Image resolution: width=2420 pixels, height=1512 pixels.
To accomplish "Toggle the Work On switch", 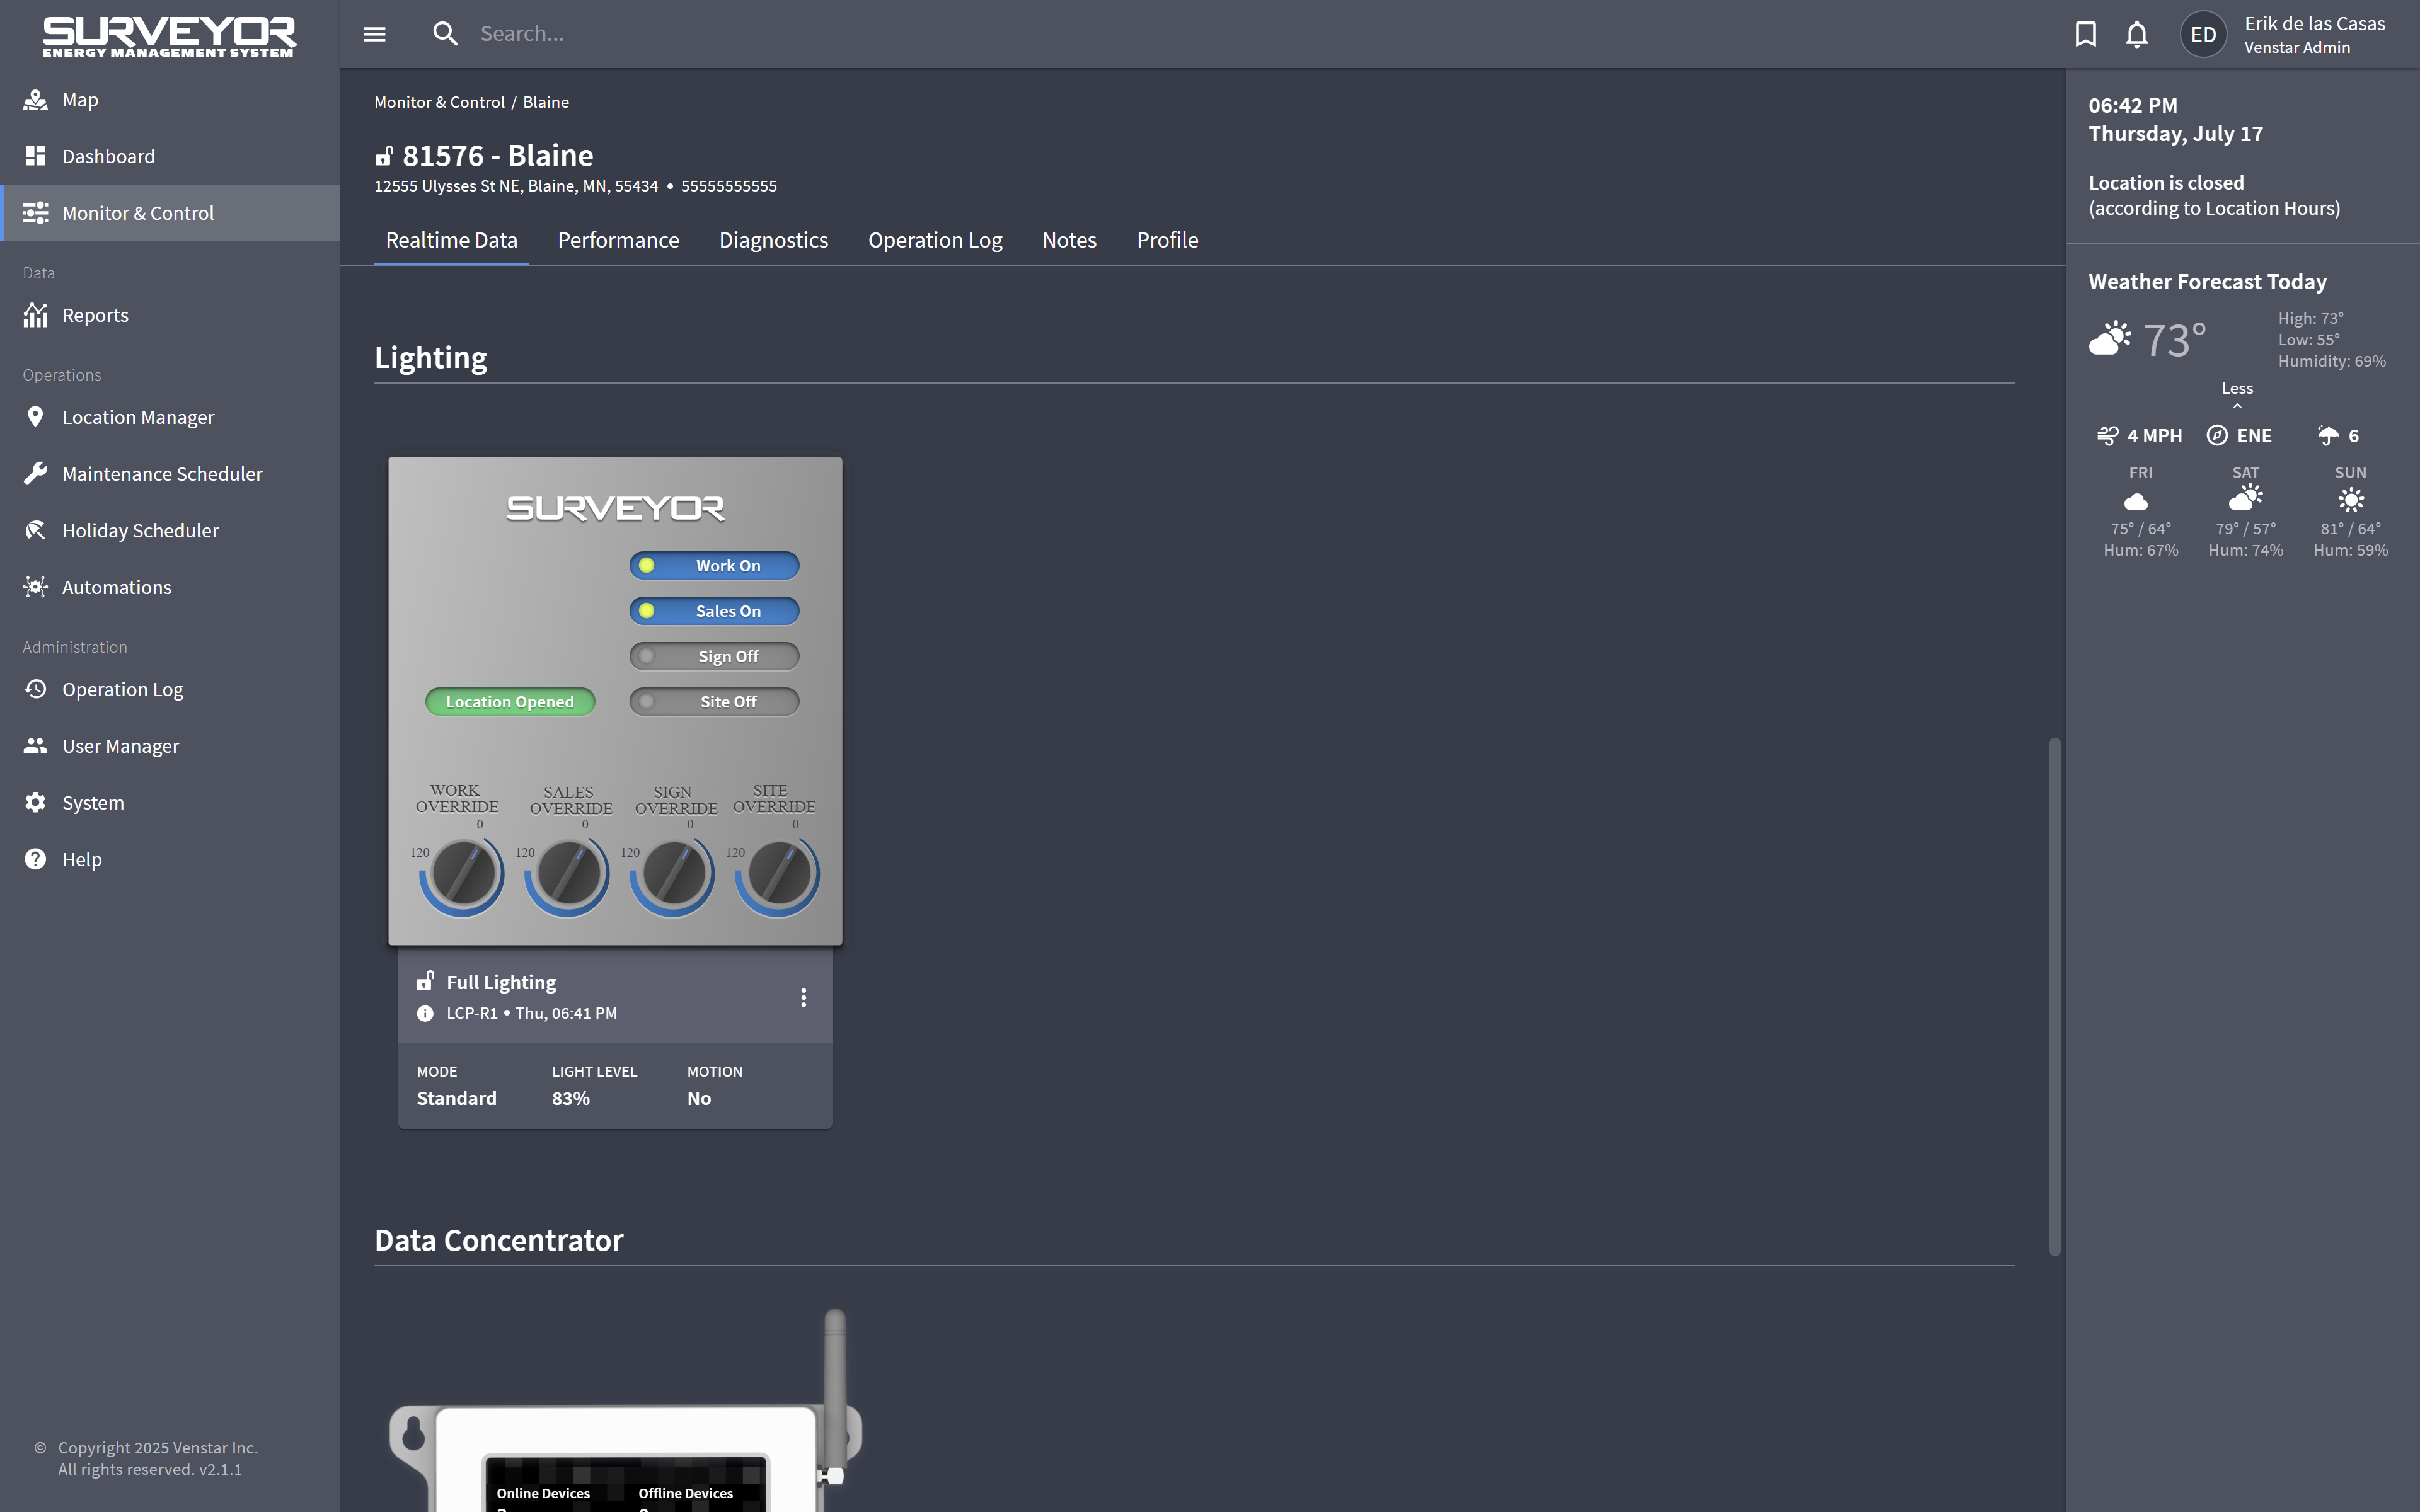I will tap(714, 566).
